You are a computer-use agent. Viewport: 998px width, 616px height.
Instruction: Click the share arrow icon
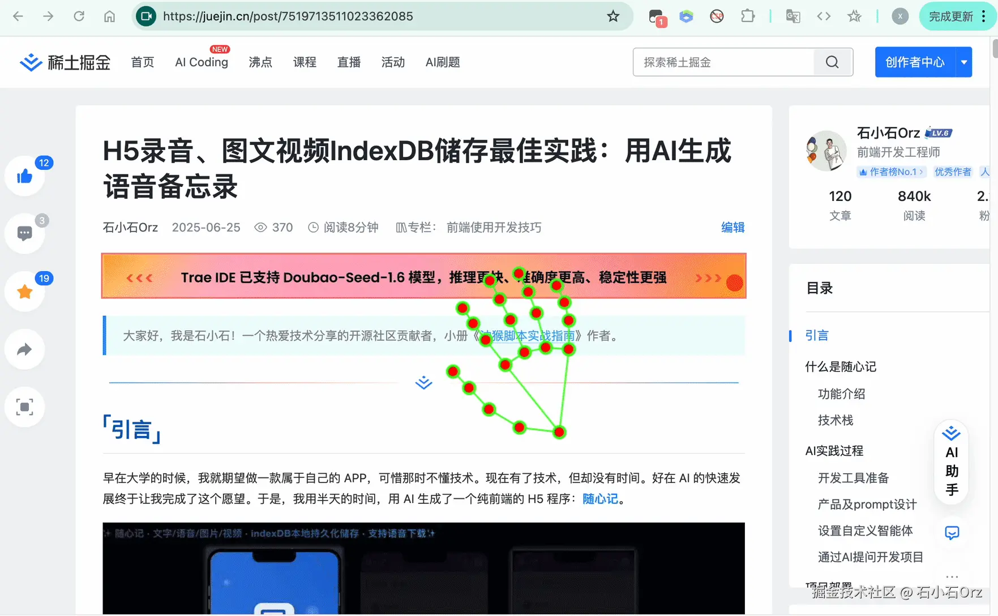coord(25,349)
